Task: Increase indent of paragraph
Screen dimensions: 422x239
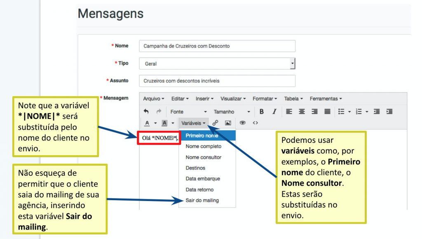Action: click(x=389, y=111)
